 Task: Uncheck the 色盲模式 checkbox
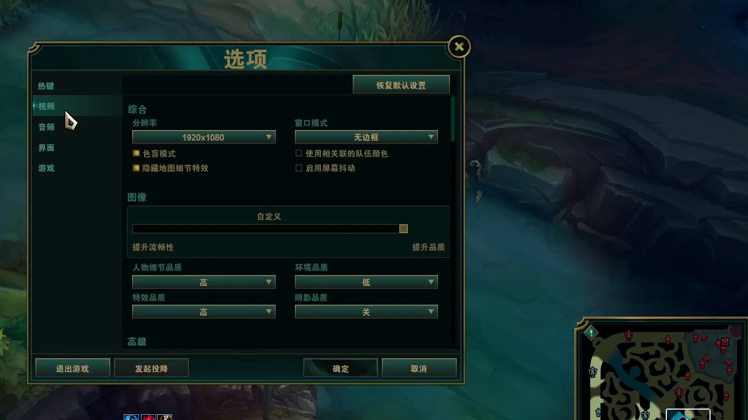click(x=136, y=153)
